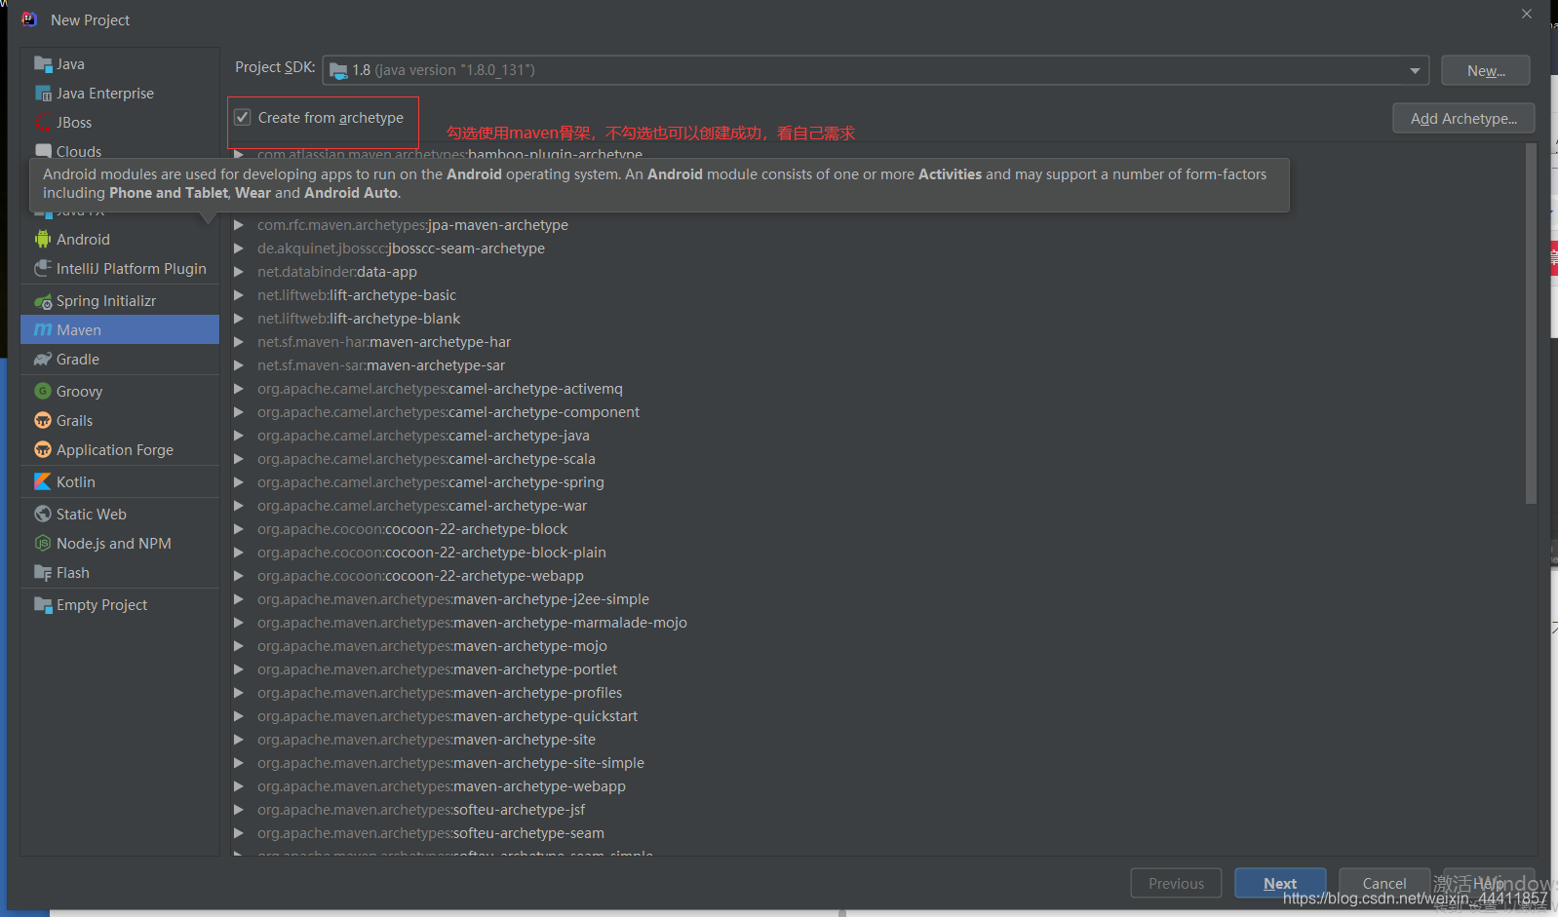Screen dimensions: 1558x917
Task: Click the disabled Previous button
Action: click(1176, 883)
